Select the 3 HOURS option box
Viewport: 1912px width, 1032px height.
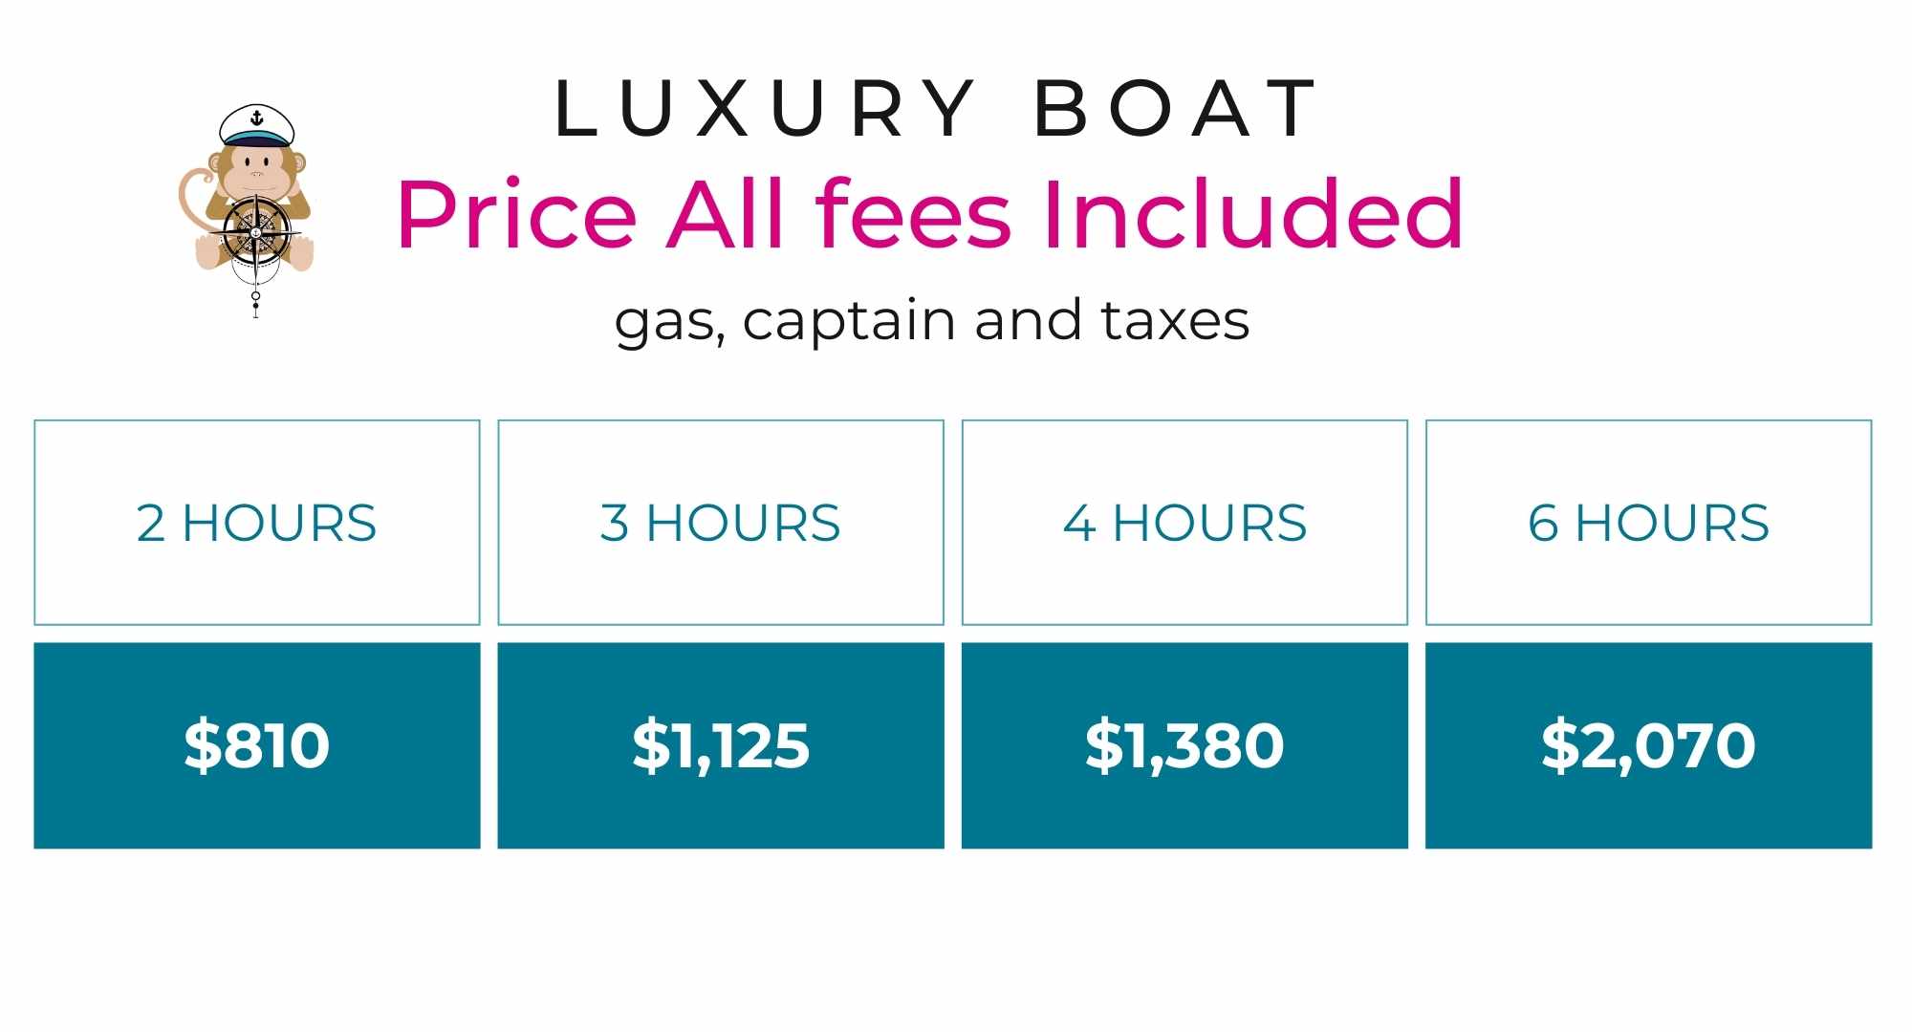[721, 523]
